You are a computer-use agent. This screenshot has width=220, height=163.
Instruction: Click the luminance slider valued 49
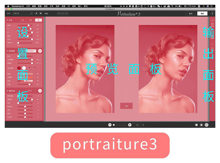[25, 81]
